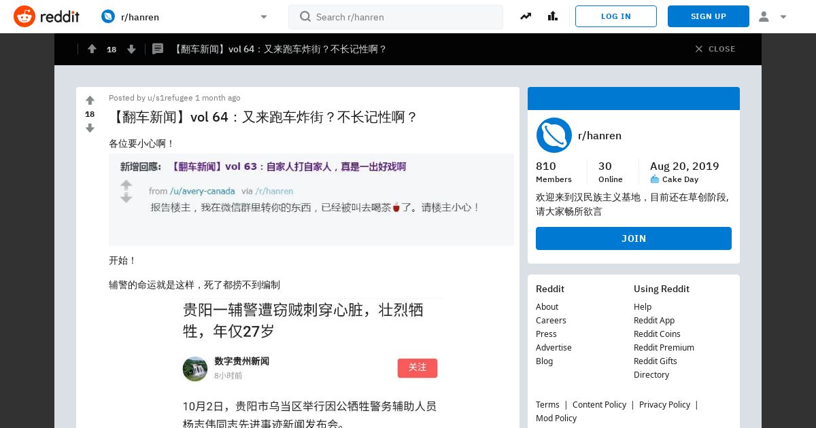The height and width of the screenshot is (428, 816).
Task: Open the Content Policy link
Action: tap(599, 404)
